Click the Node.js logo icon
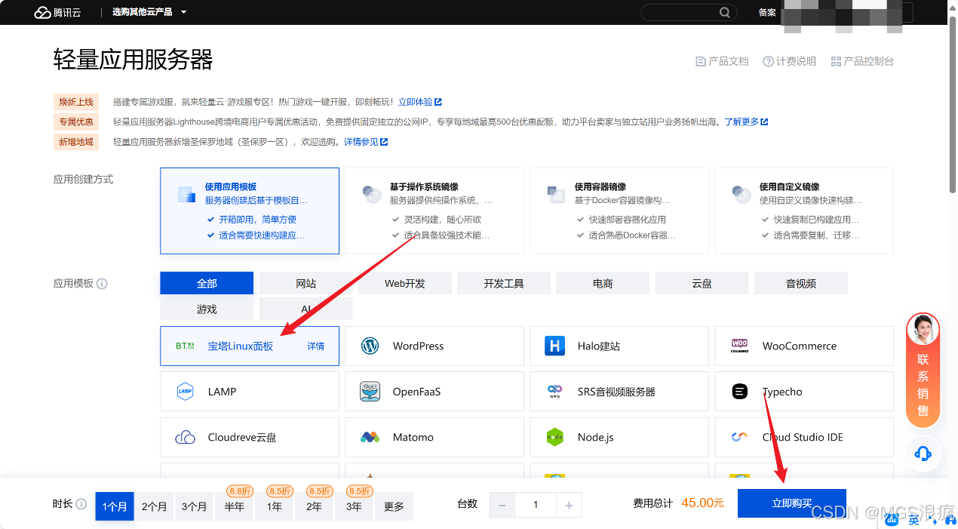958x529 pixels. coord(554,437)
